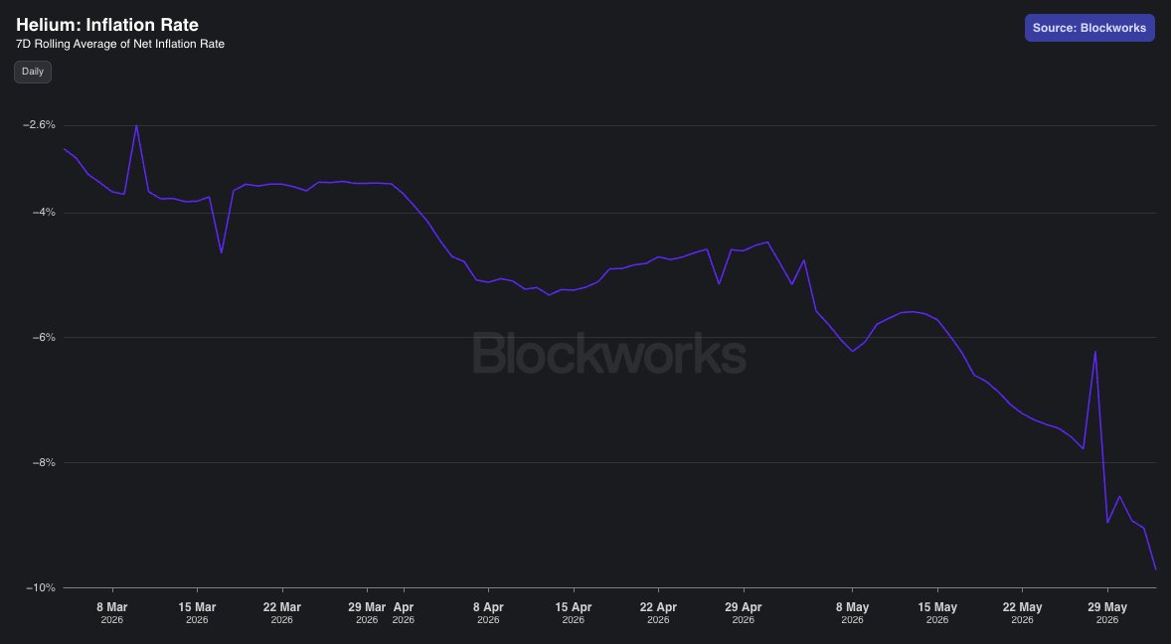Click the line's −2.6% spike in early March

tap(136, 125)
